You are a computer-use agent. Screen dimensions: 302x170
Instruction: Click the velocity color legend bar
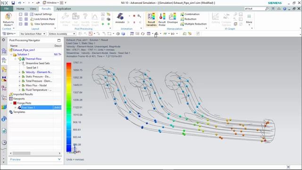pyautogui.click(x=69, y=107)
